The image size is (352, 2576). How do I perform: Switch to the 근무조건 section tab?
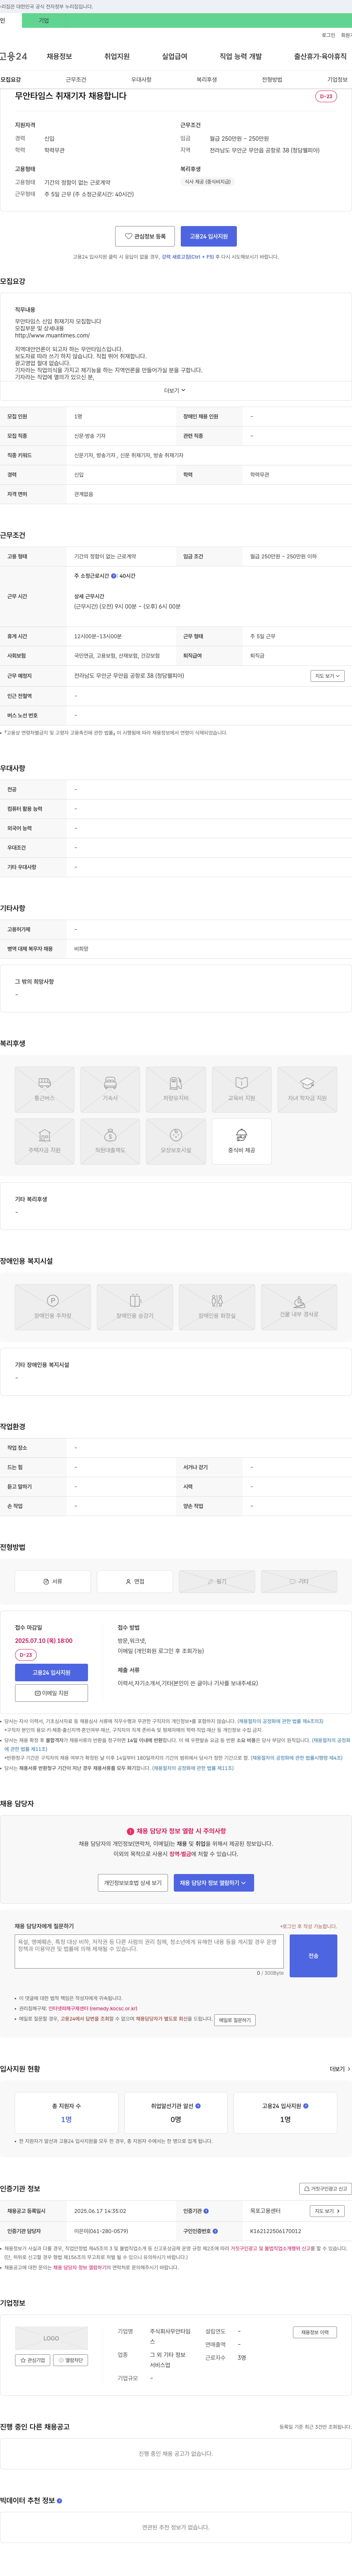coord(76,80)
